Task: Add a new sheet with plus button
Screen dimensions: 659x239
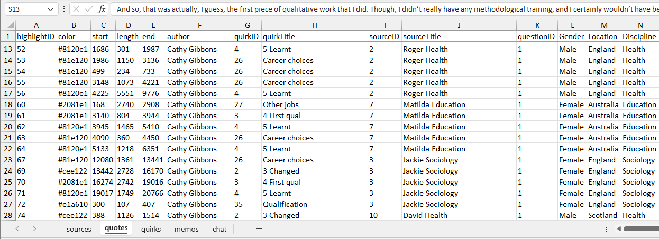Action: point(259,228)
